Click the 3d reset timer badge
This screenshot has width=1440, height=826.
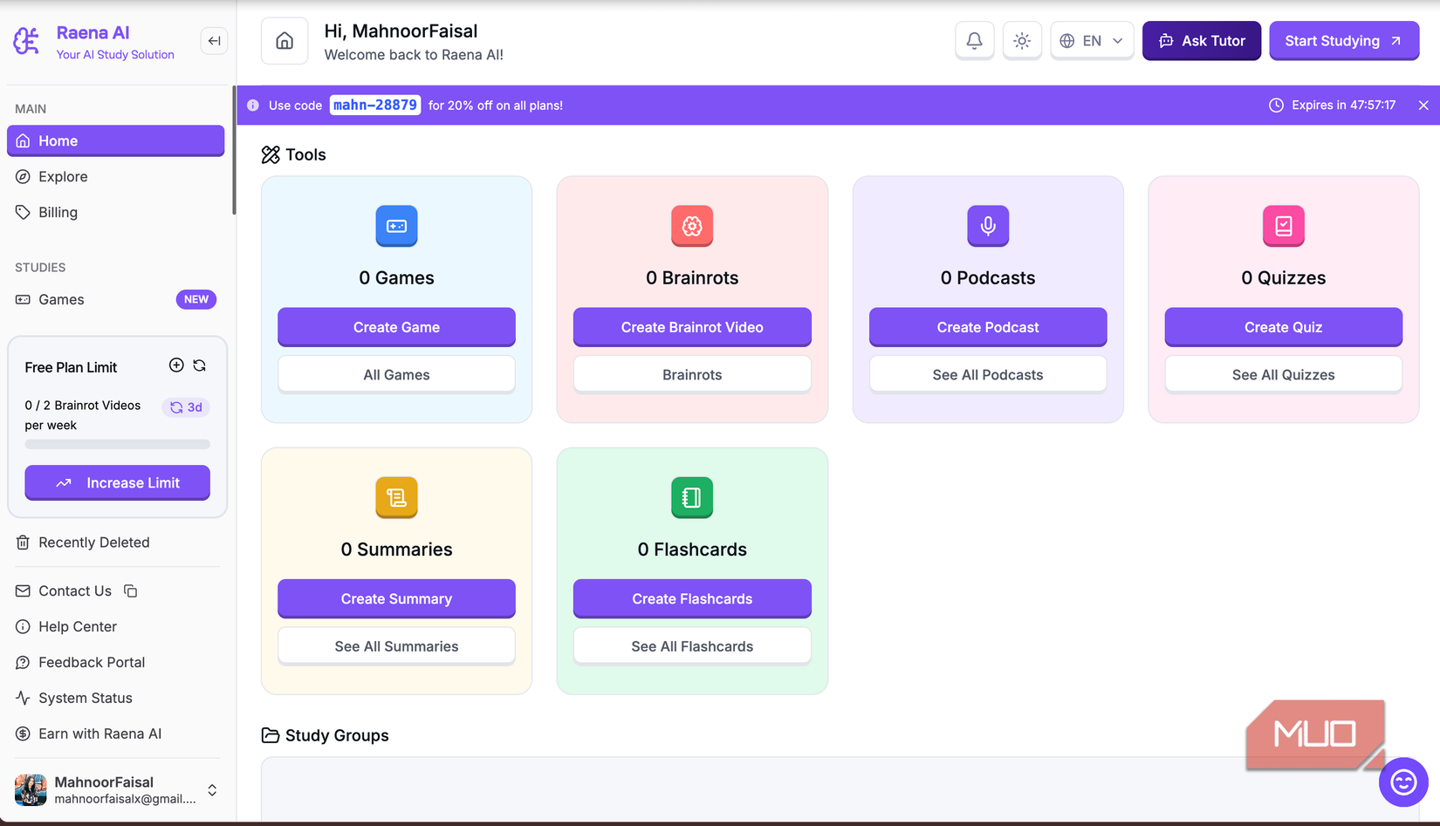click(x=186, y=407)
